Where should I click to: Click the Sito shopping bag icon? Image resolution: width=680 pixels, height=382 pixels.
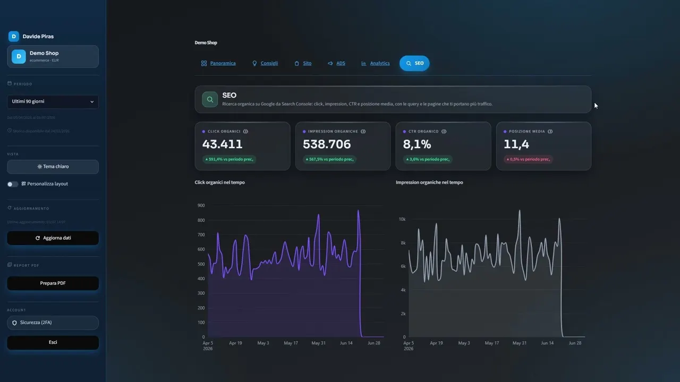tap(296, 63)
